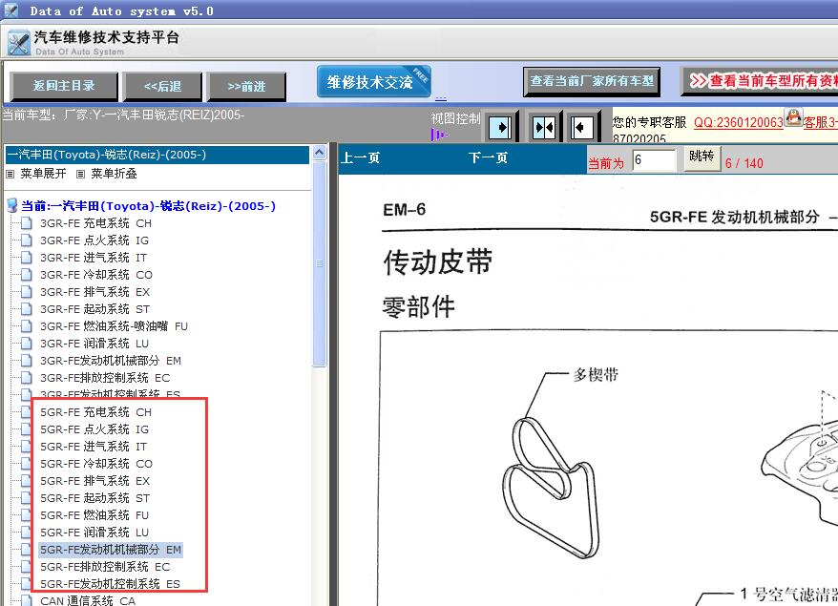Open 3GR-FE 起动系统 ST

(x=94, y=309)
